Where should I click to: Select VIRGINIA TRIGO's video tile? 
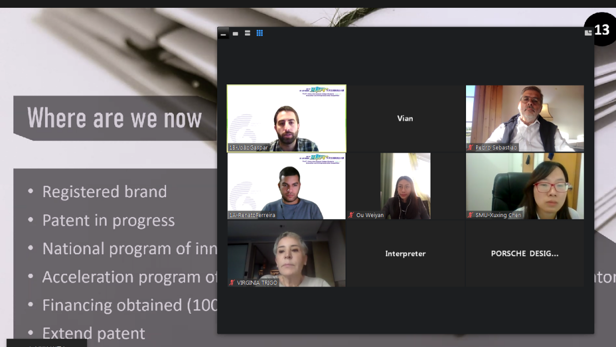pos(287,254)
